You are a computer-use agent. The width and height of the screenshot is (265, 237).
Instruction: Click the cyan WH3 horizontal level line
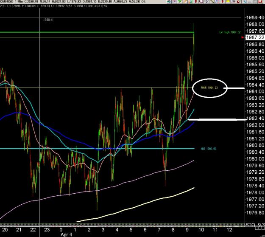coord(97,149)
